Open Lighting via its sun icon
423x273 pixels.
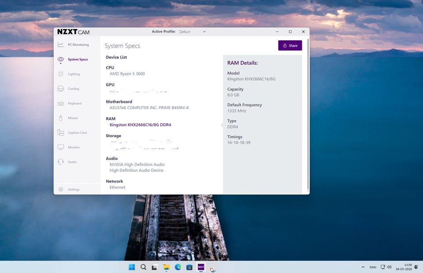click(61, 74)
